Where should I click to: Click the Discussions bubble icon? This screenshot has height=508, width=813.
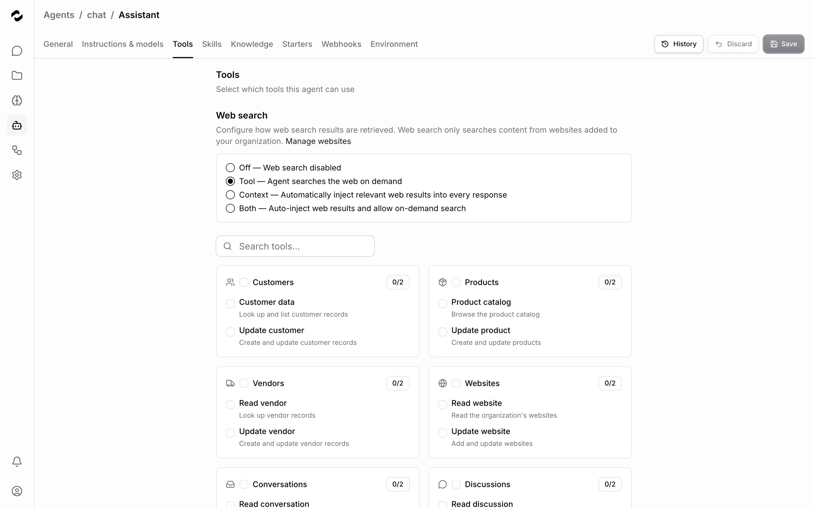tap(442, 485)
